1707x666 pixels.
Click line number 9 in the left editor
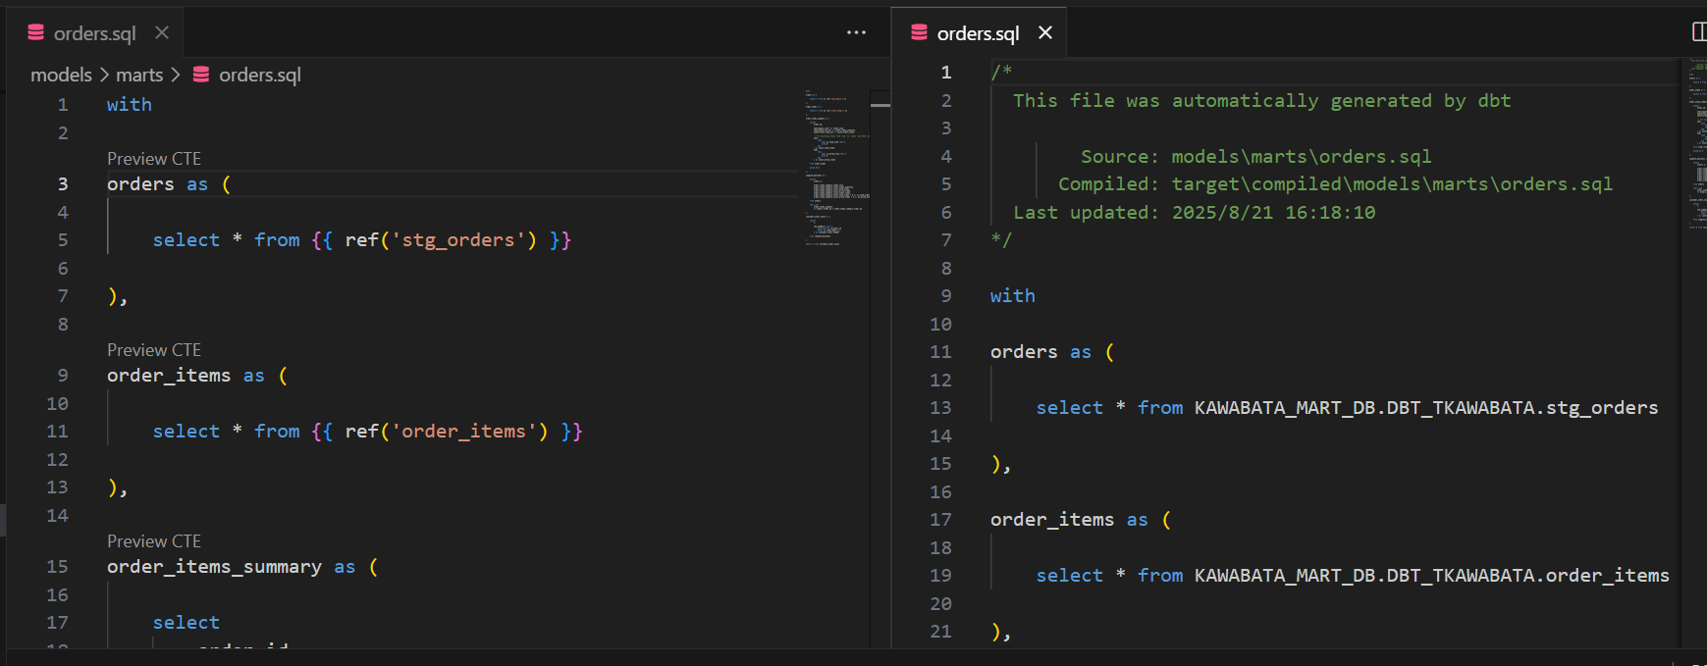point(63,376)
